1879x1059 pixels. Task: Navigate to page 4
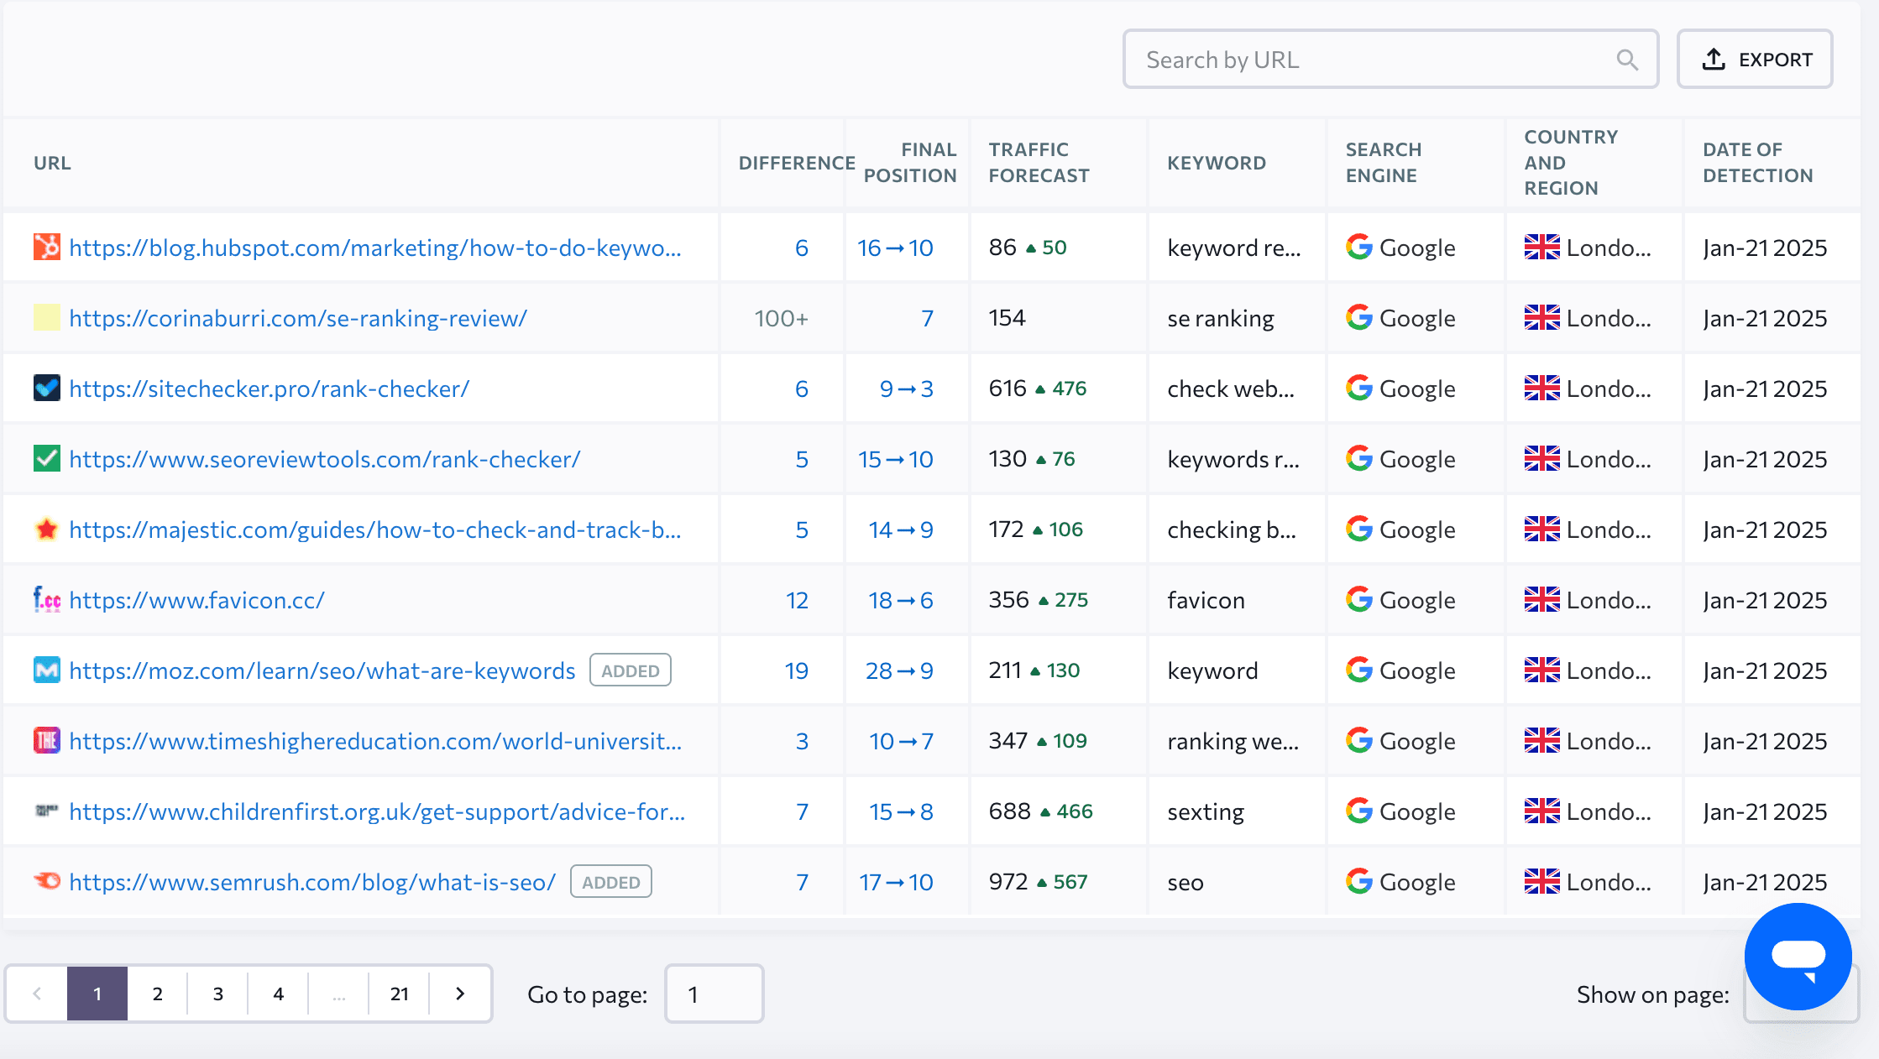tap(279, 994)
